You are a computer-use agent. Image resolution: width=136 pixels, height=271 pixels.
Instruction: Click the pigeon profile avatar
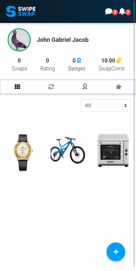point(19,40)
